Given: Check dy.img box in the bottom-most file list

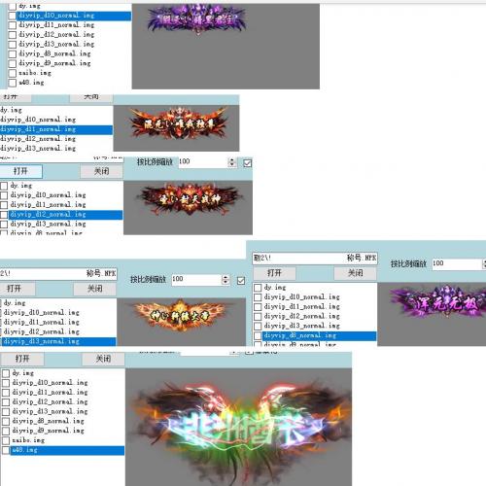Looking at the screenshot, I should 6,373.
